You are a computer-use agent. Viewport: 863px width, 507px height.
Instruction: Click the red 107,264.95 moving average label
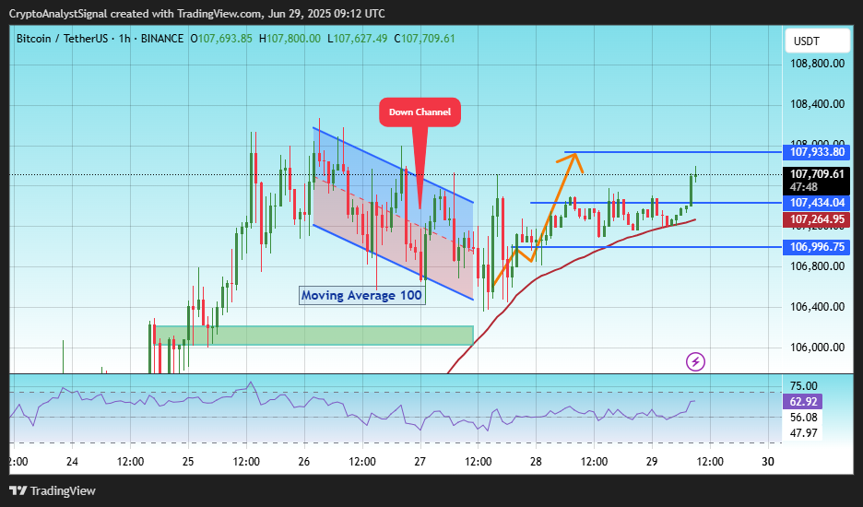pyautogui.click(x=816, y=219)
